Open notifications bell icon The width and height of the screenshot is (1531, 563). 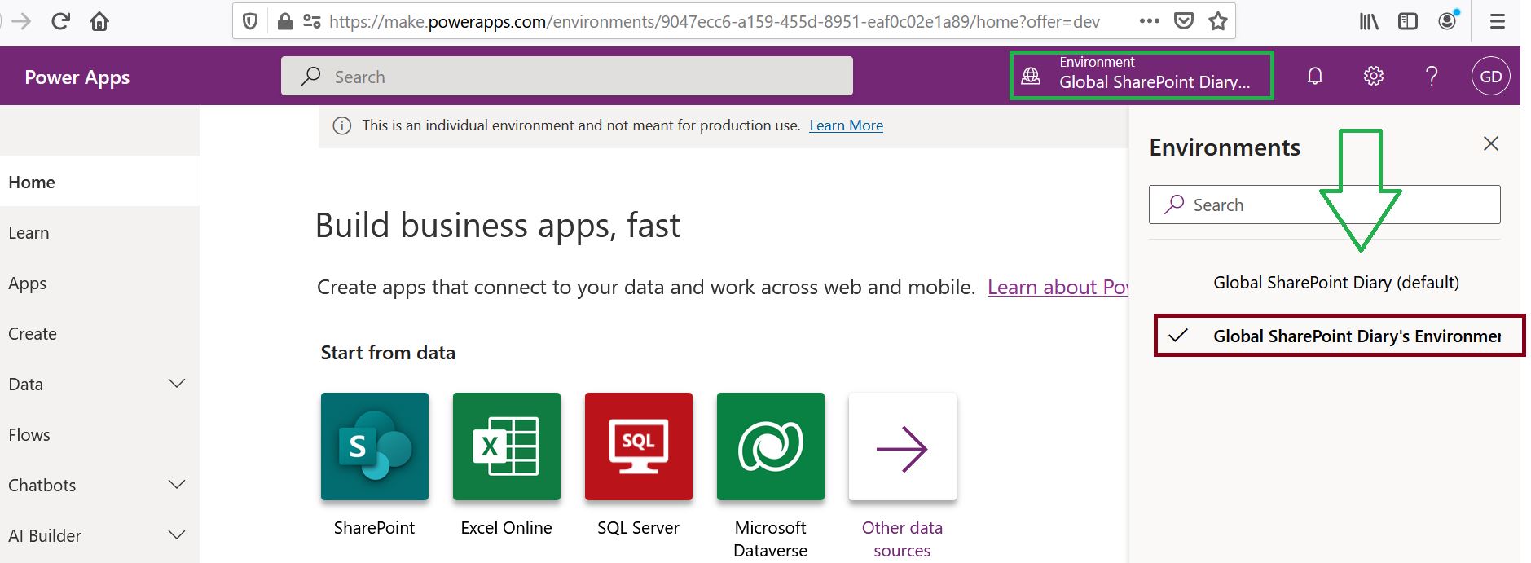pyautogui.click(x=1315, y=76)
